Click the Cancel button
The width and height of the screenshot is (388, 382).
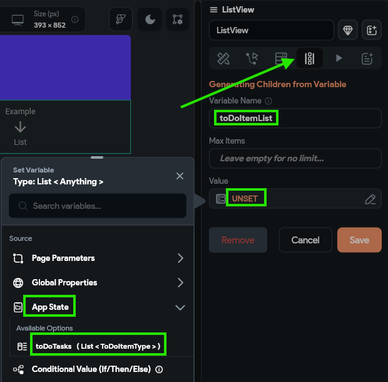[305, 240]
